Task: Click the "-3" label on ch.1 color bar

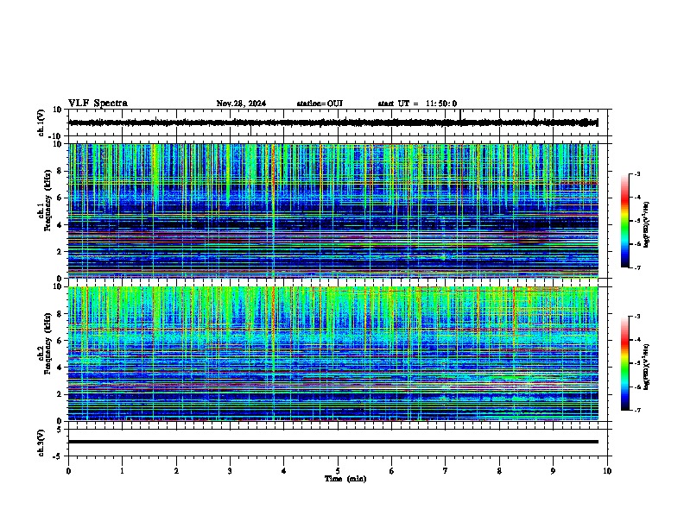Action: (637, 173)
